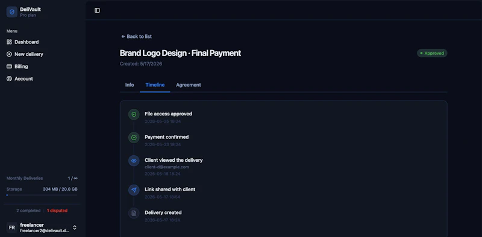Click the Billing card icon
Viewport: 482px width, 237px height.
click(9, 66)
